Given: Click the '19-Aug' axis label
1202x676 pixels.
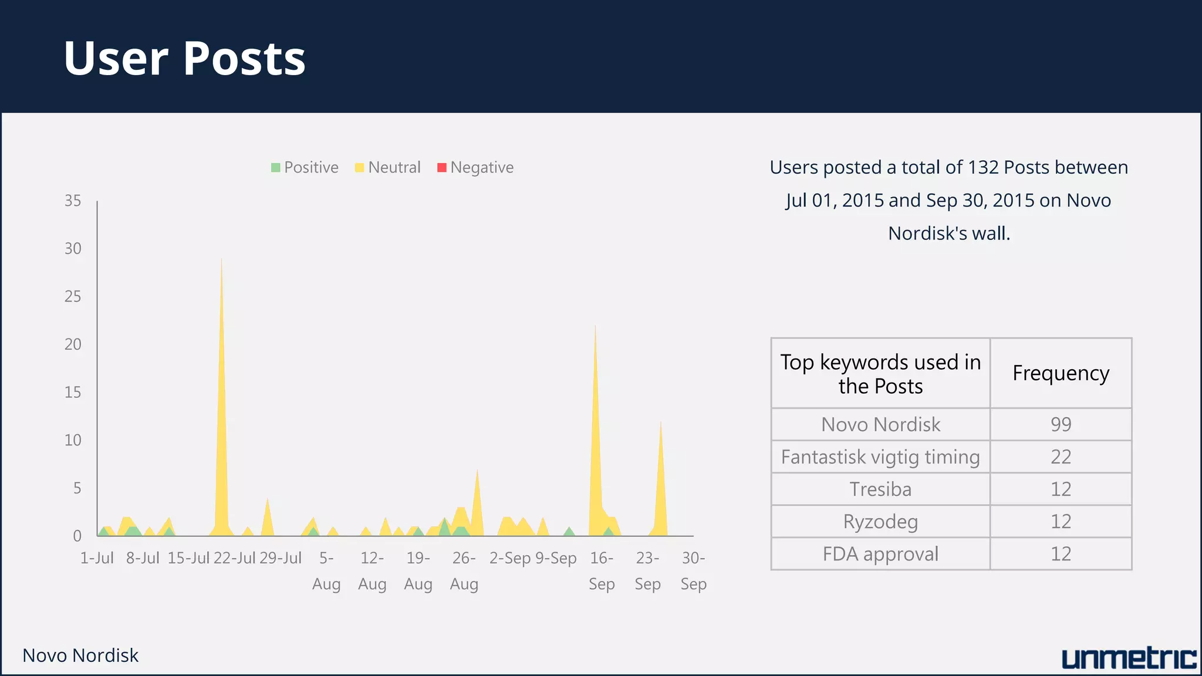Looking at the screenshot, I should 418,571.
